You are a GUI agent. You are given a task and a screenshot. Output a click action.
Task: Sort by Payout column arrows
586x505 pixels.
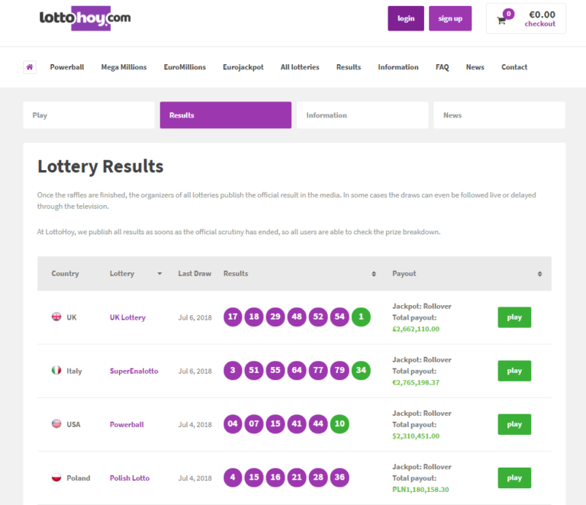539,274
